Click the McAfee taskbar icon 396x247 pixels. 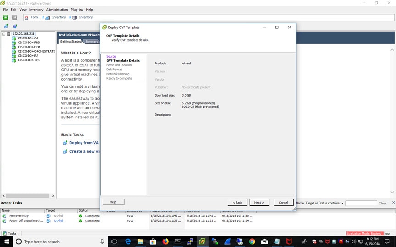click(289, 242)
